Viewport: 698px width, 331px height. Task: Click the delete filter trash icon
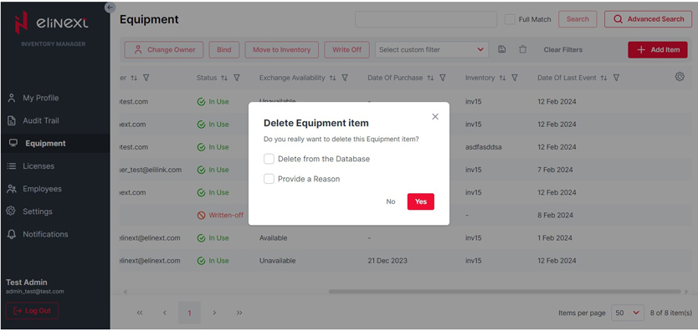(522, 50)
